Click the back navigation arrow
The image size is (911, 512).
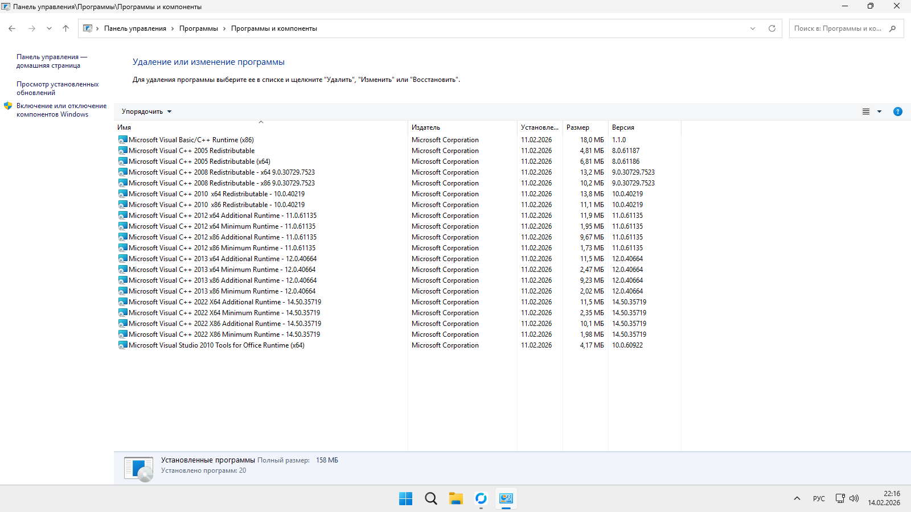click(x=12, y=28)
